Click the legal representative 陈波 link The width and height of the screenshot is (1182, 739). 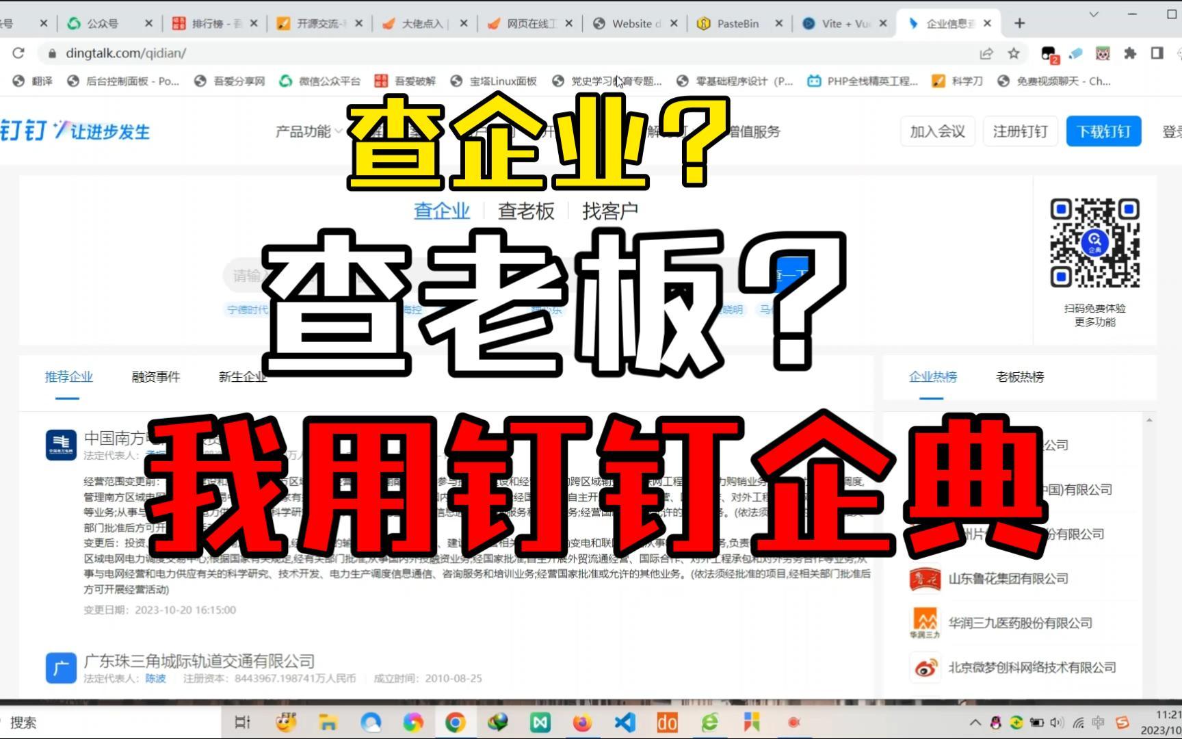pos(155,678)
